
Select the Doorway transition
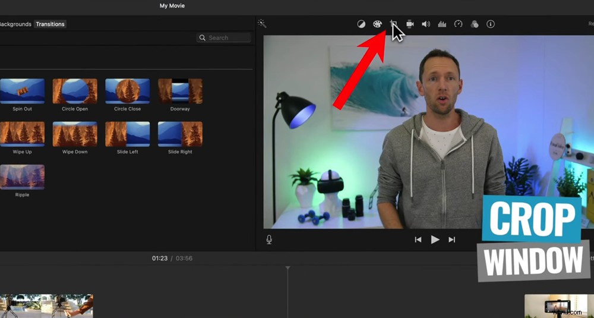pyautogui.click(x=181, y=91)
